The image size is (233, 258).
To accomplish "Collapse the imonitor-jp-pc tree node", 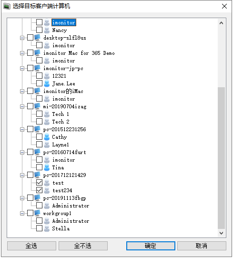I will [x=22, y=68].
